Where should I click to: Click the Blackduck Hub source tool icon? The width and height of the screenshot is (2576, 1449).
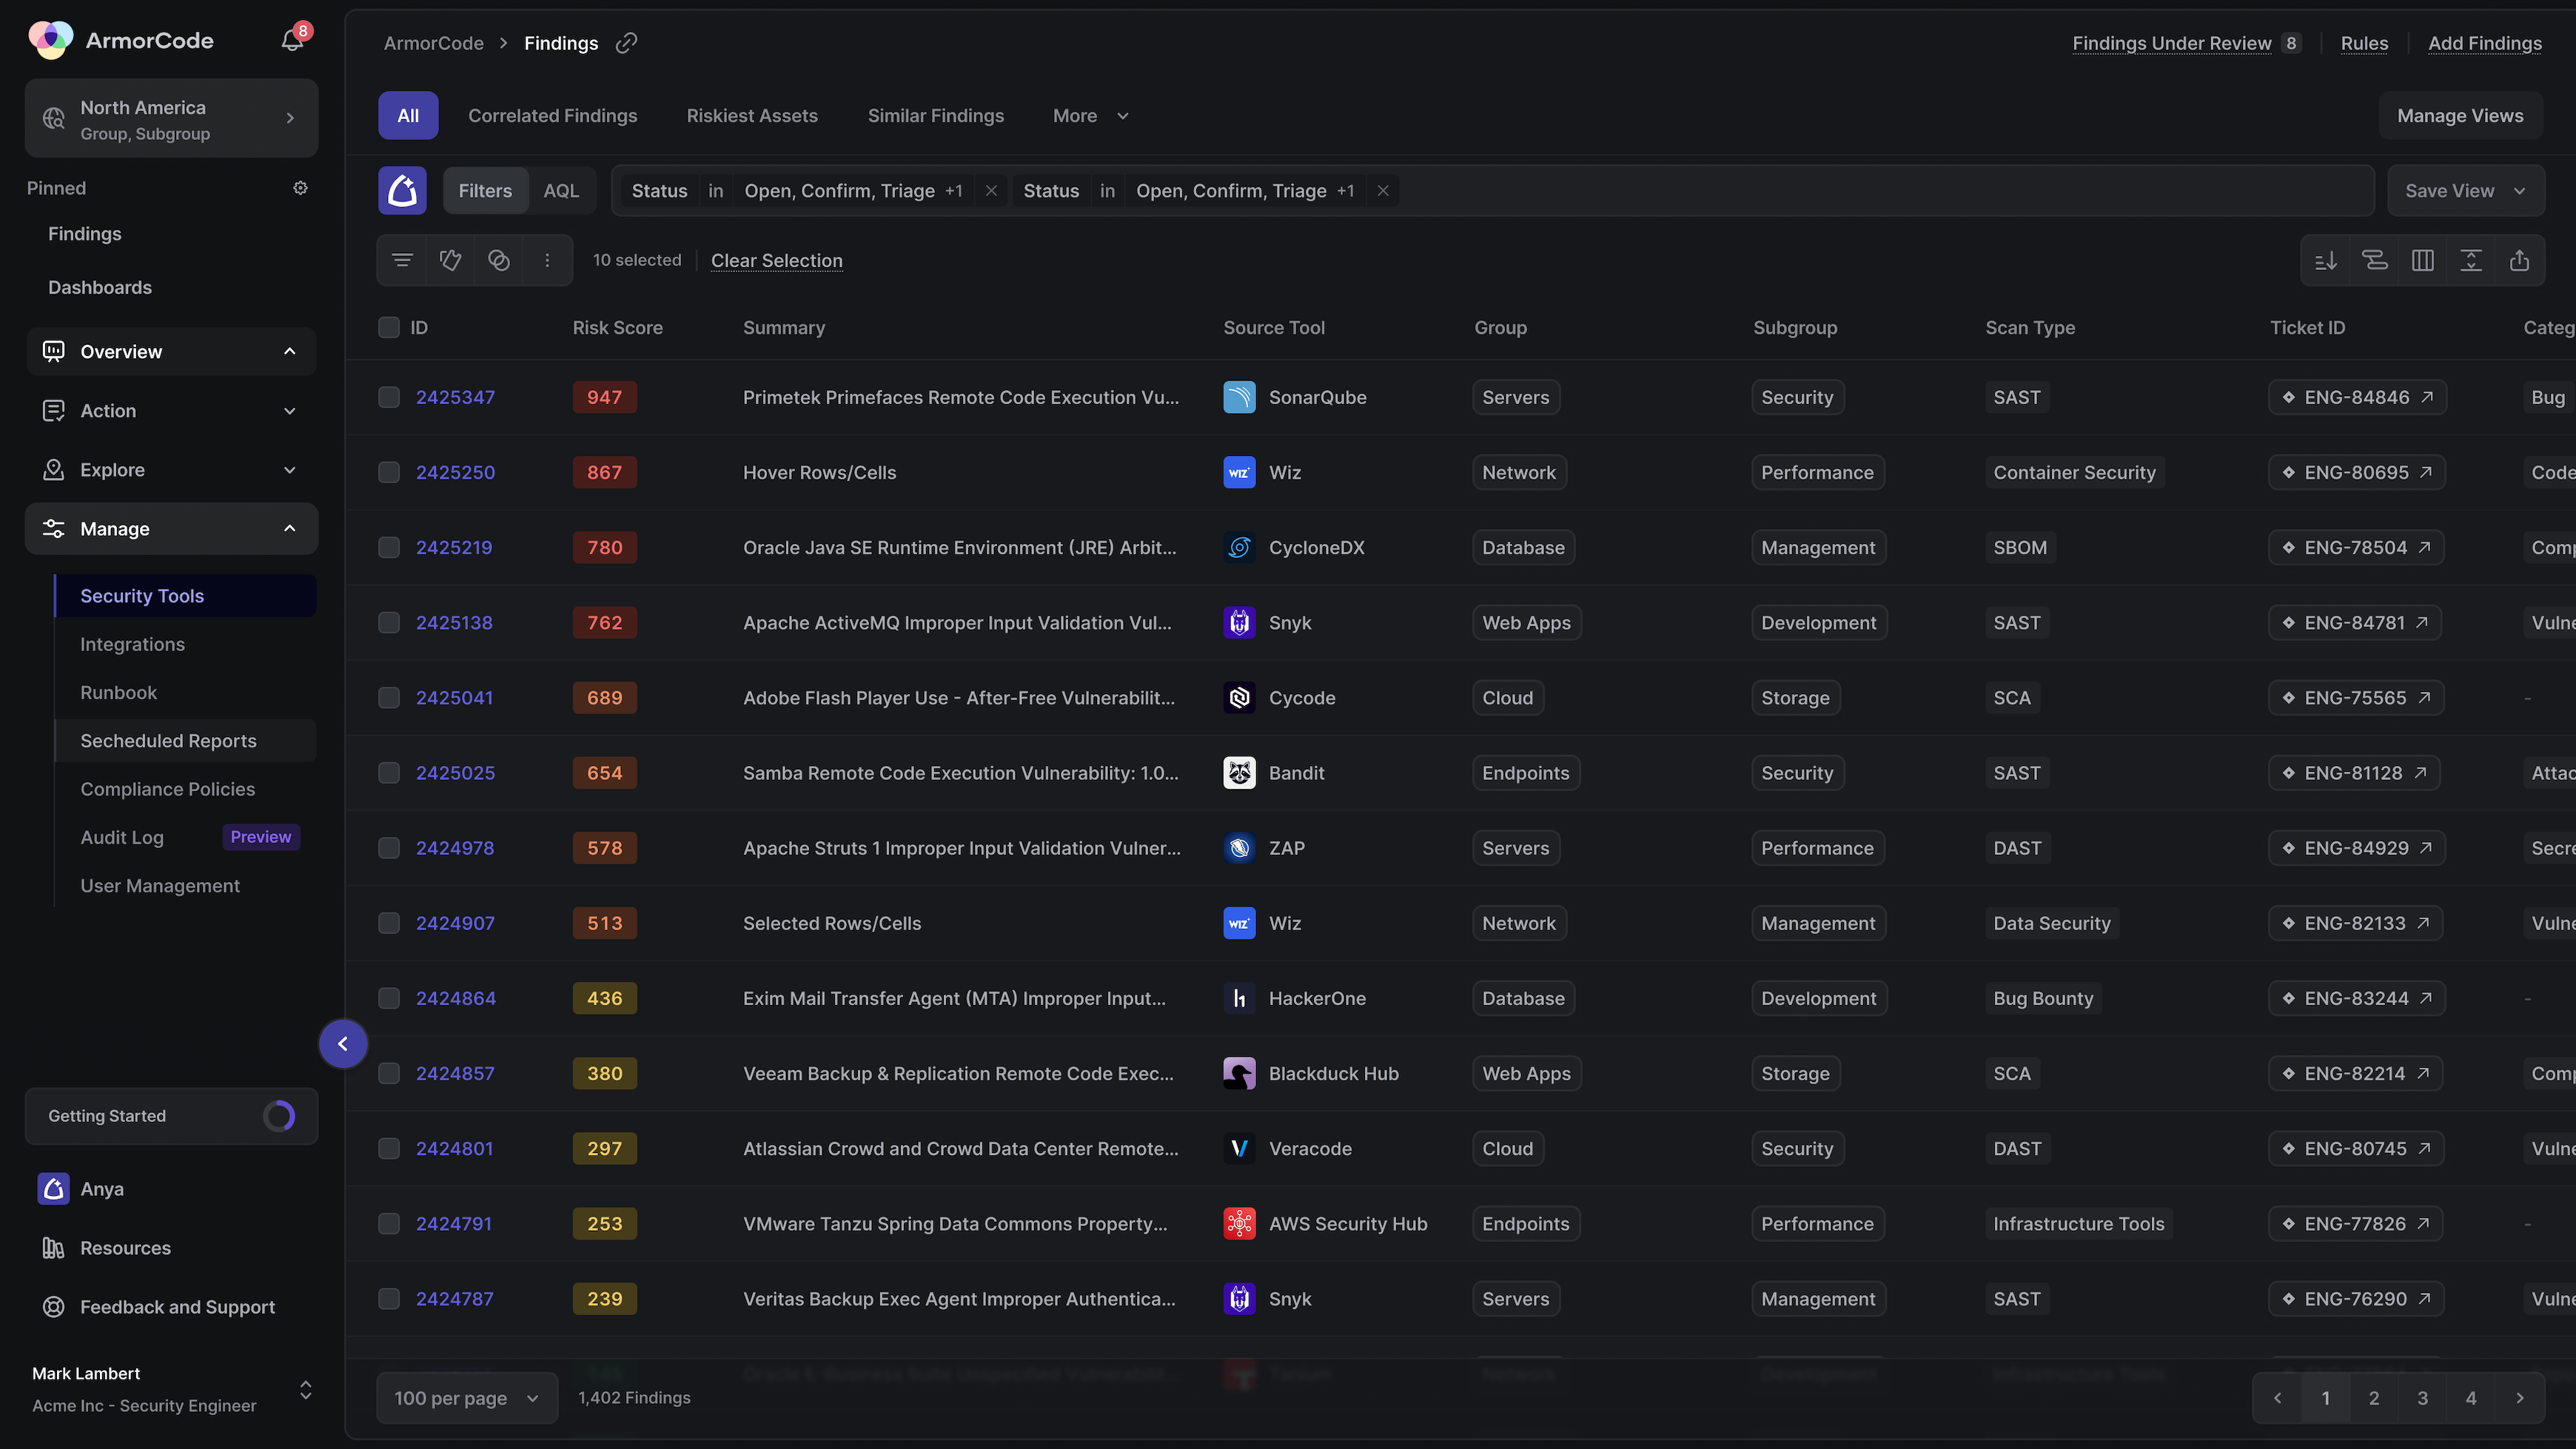point(1239,1073)
